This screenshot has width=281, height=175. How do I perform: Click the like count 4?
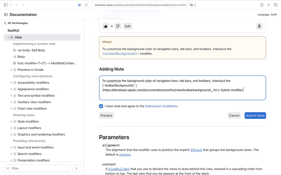point(112,26)
